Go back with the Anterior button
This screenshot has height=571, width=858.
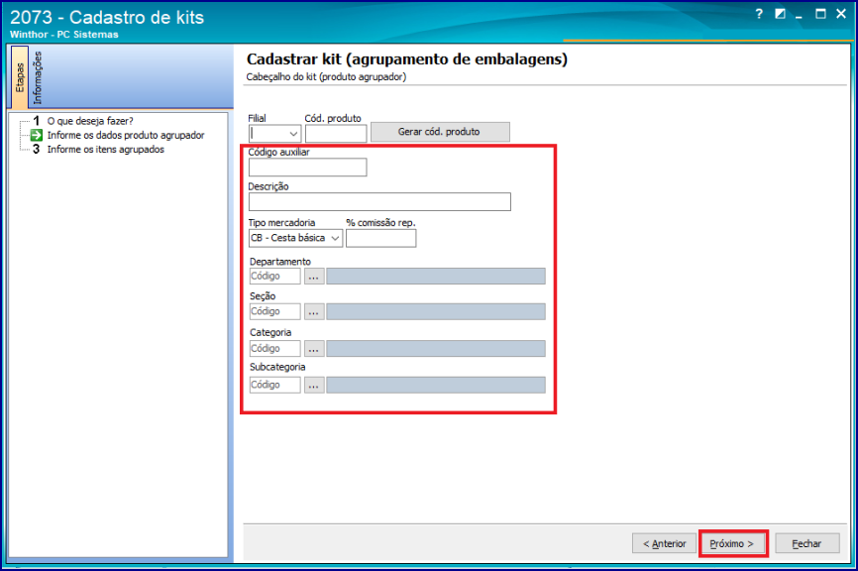(x=664, y=543)
